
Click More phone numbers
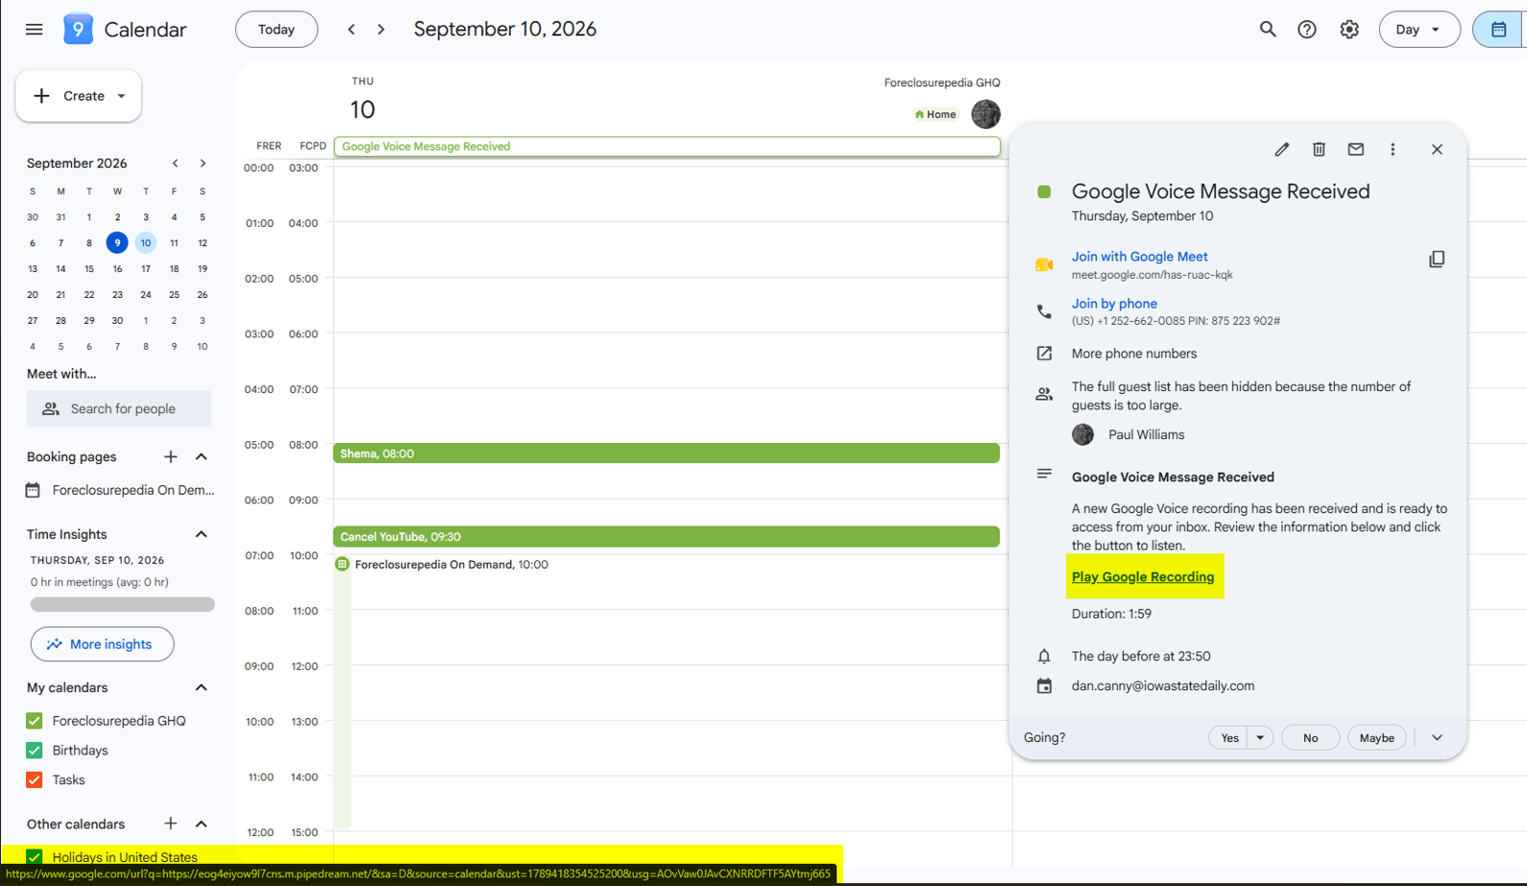coord(1134,354)
